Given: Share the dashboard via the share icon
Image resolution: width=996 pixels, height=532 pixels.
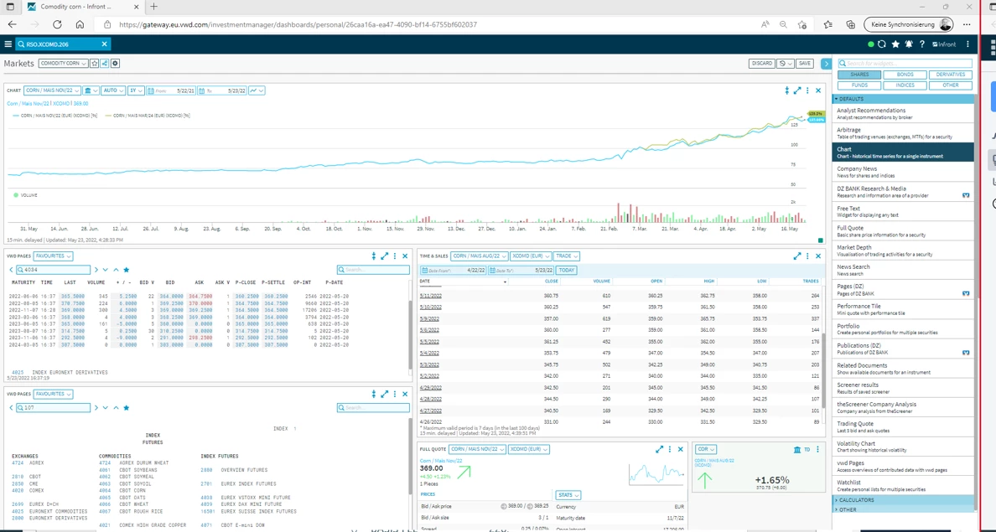Looking at the screenshot, I should [105, 64].
